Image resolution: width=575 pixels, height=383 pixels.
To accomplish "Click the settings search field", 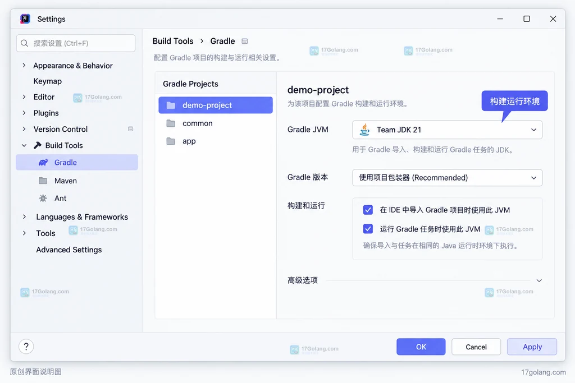I will 76,43.
